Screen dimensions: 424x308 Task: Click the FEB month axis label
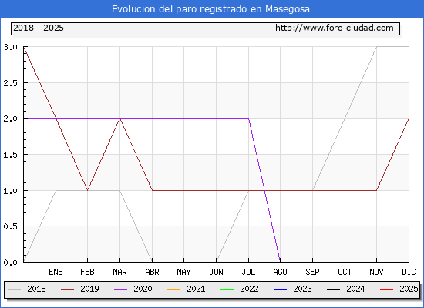87,272
